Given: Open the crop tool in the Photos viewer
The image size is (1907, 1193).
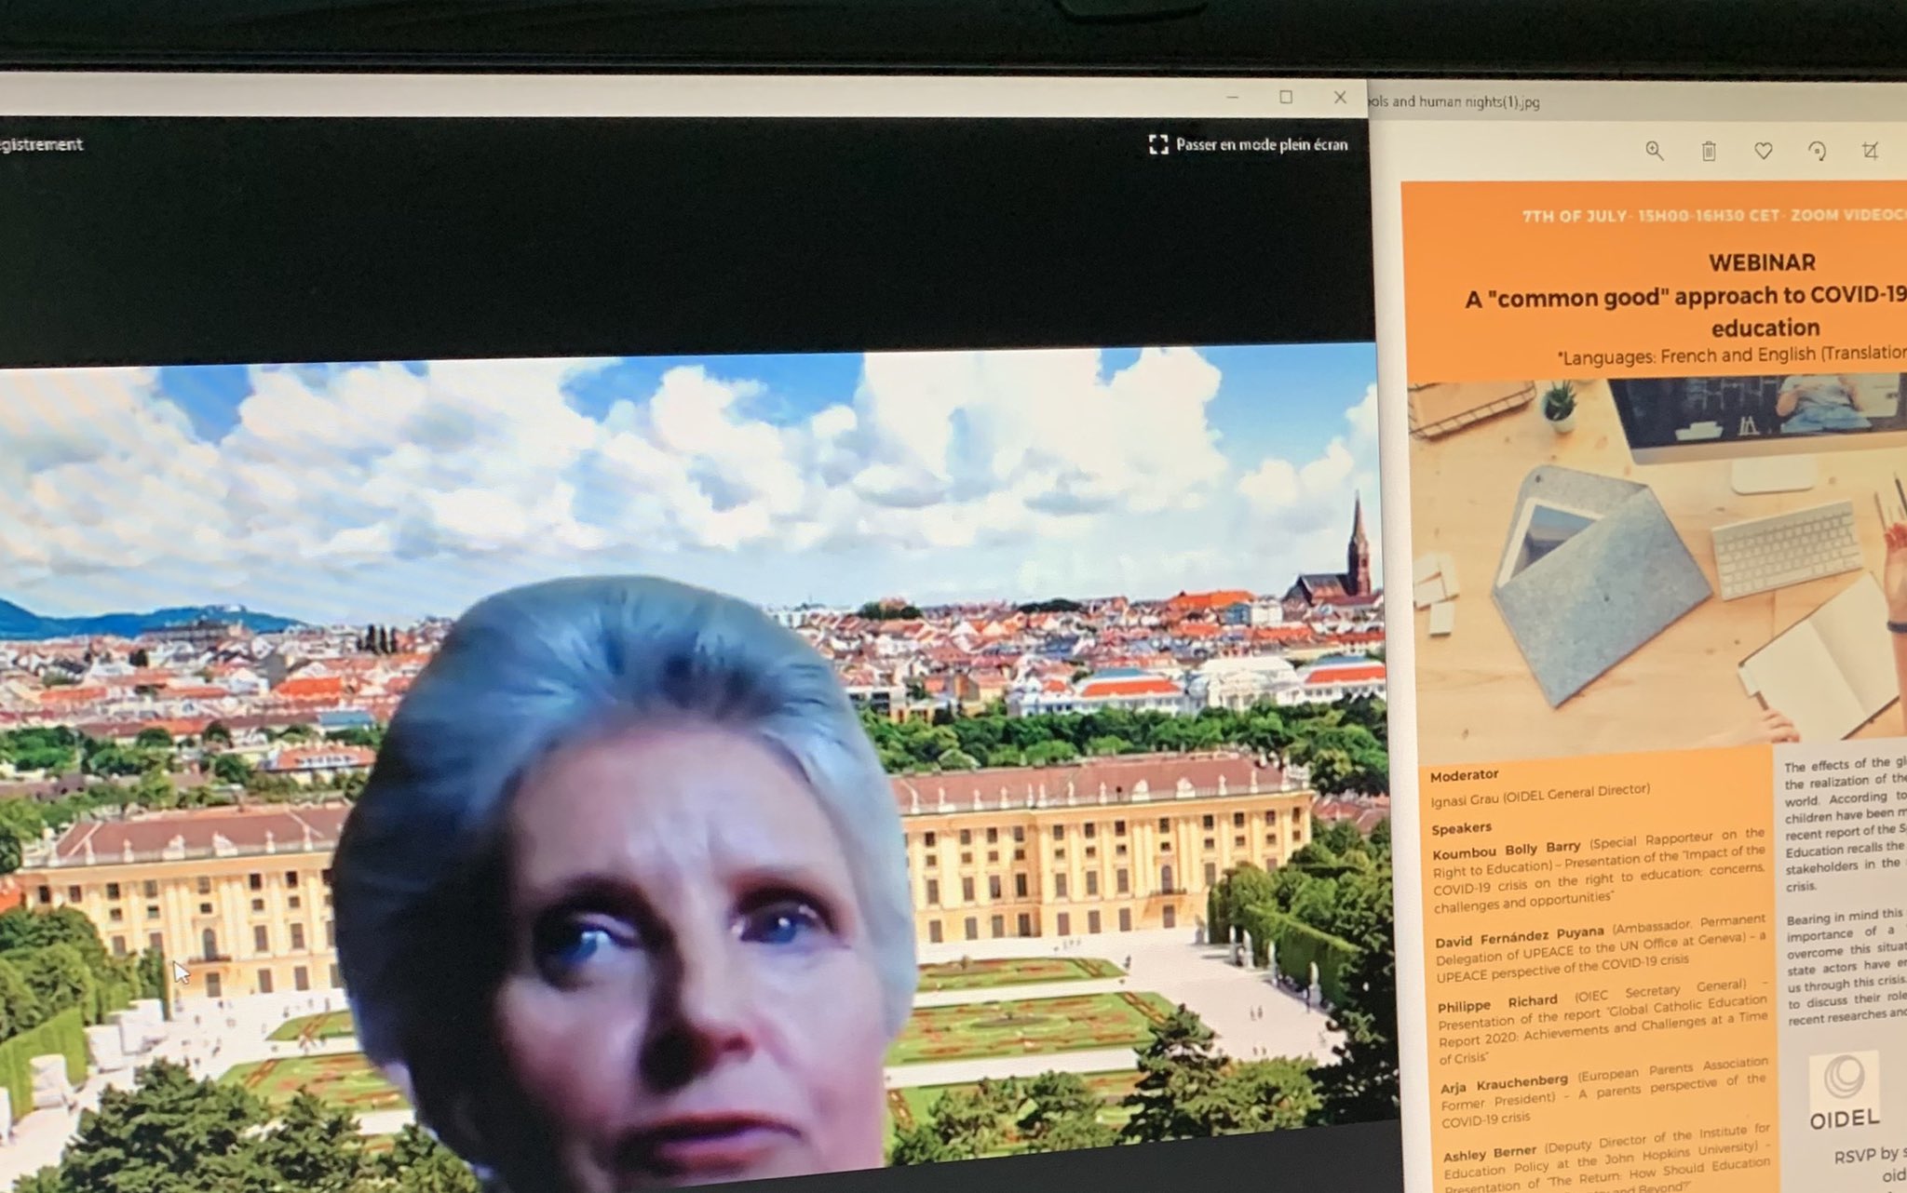Looking at the screenshot, I should 1870,151.
